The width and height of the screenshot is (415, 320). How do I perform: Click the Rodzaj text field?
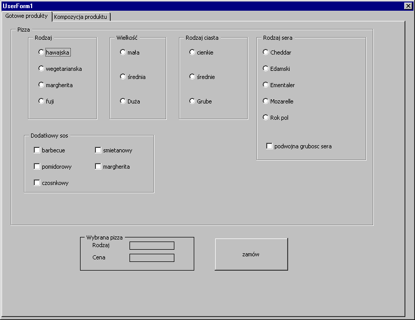point(152,246)
